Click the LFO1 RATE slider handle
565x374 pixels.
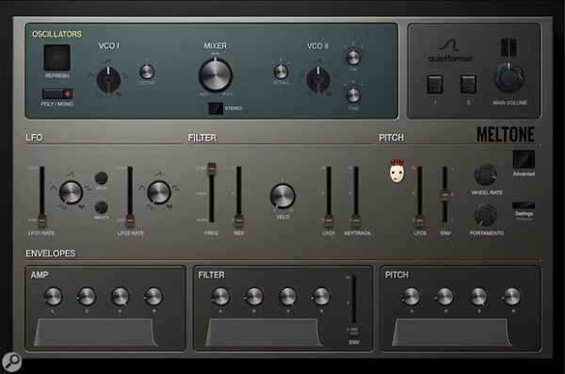(x=42, y=220)
